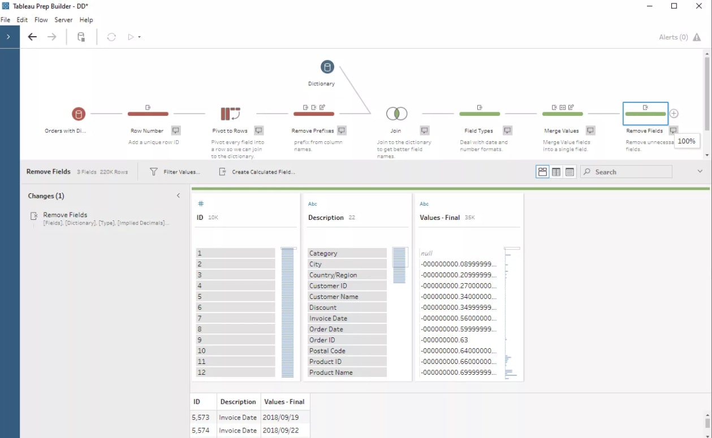Open the Edit menu

pos(22,20)
